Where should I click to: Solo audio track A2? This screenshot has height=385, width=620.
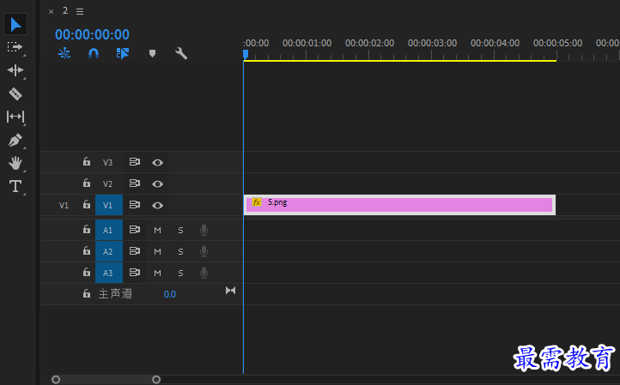[x=180, y=251]
